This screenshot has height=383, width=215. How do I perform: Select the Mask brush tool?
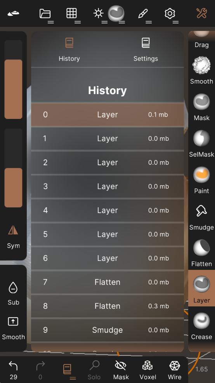click(201, 107)
